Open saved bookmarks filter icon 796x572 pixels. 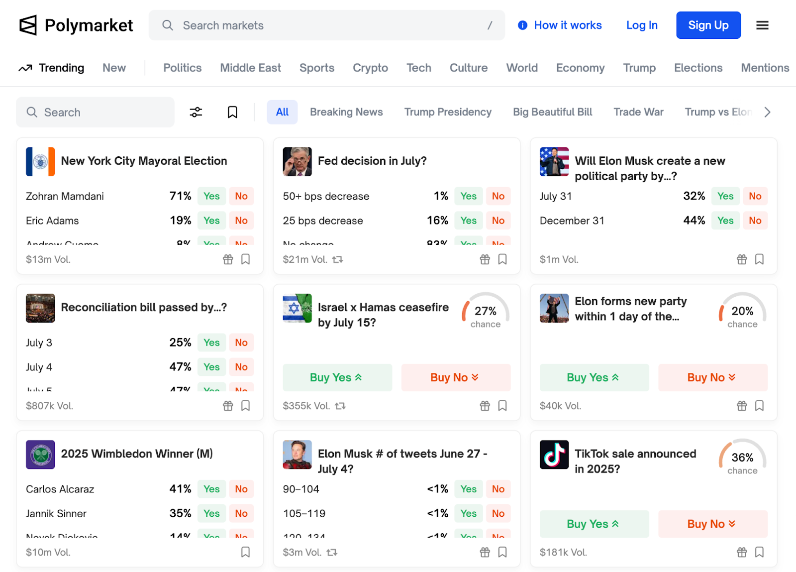[232, 112]
